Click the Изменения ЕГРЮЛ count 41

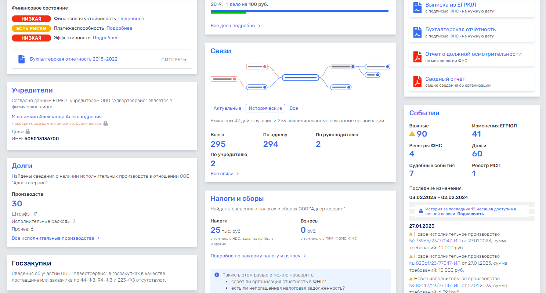(x=477, y=134)
